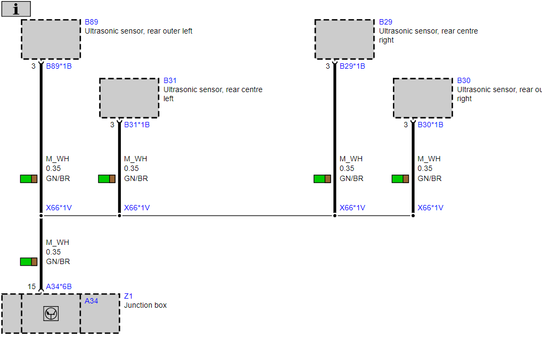
Task: Follow the B89*1B connector link
Action: [x=59, y=66]
